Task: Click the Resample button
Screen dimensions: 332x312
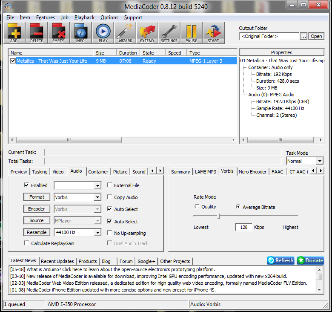Action: 37,232
